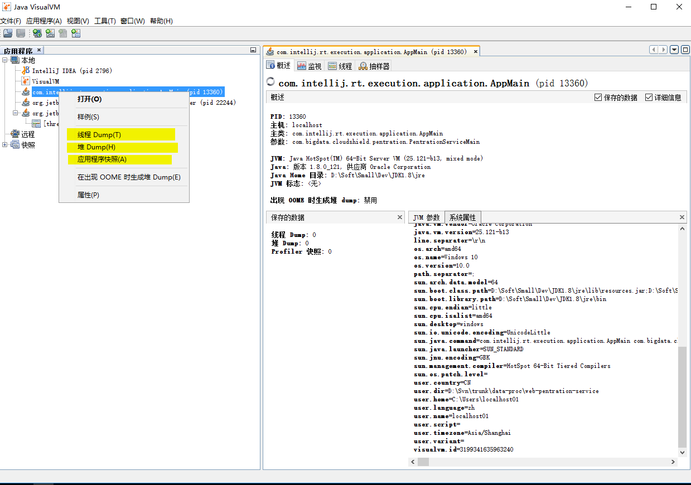Click the sun.jnu.encoding=GBK property line
Viewport: 691px width, 485px height.
pyautogui.click(x=452, y=357)
